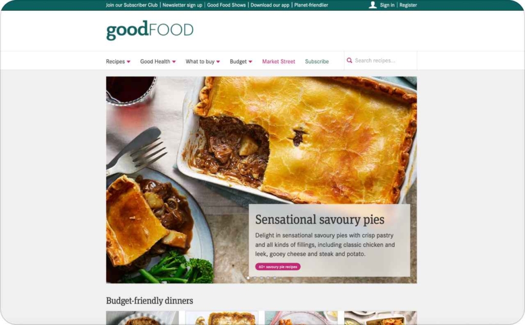Expand the Recipes dropdown menu

pos(118,61)
